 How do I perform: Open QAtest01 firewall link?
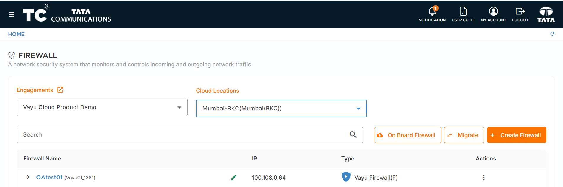[49, 177]
